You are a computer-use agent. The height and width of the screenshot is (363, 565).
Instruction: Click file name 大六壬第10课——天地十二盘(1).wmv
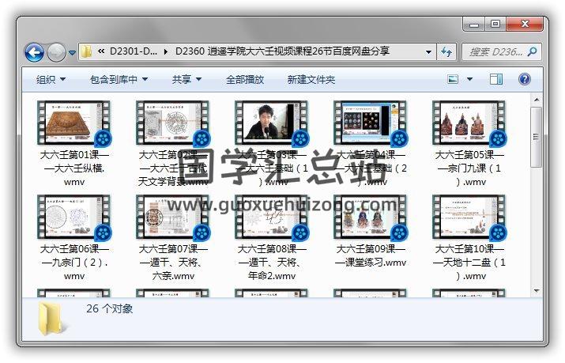(470, 263)
